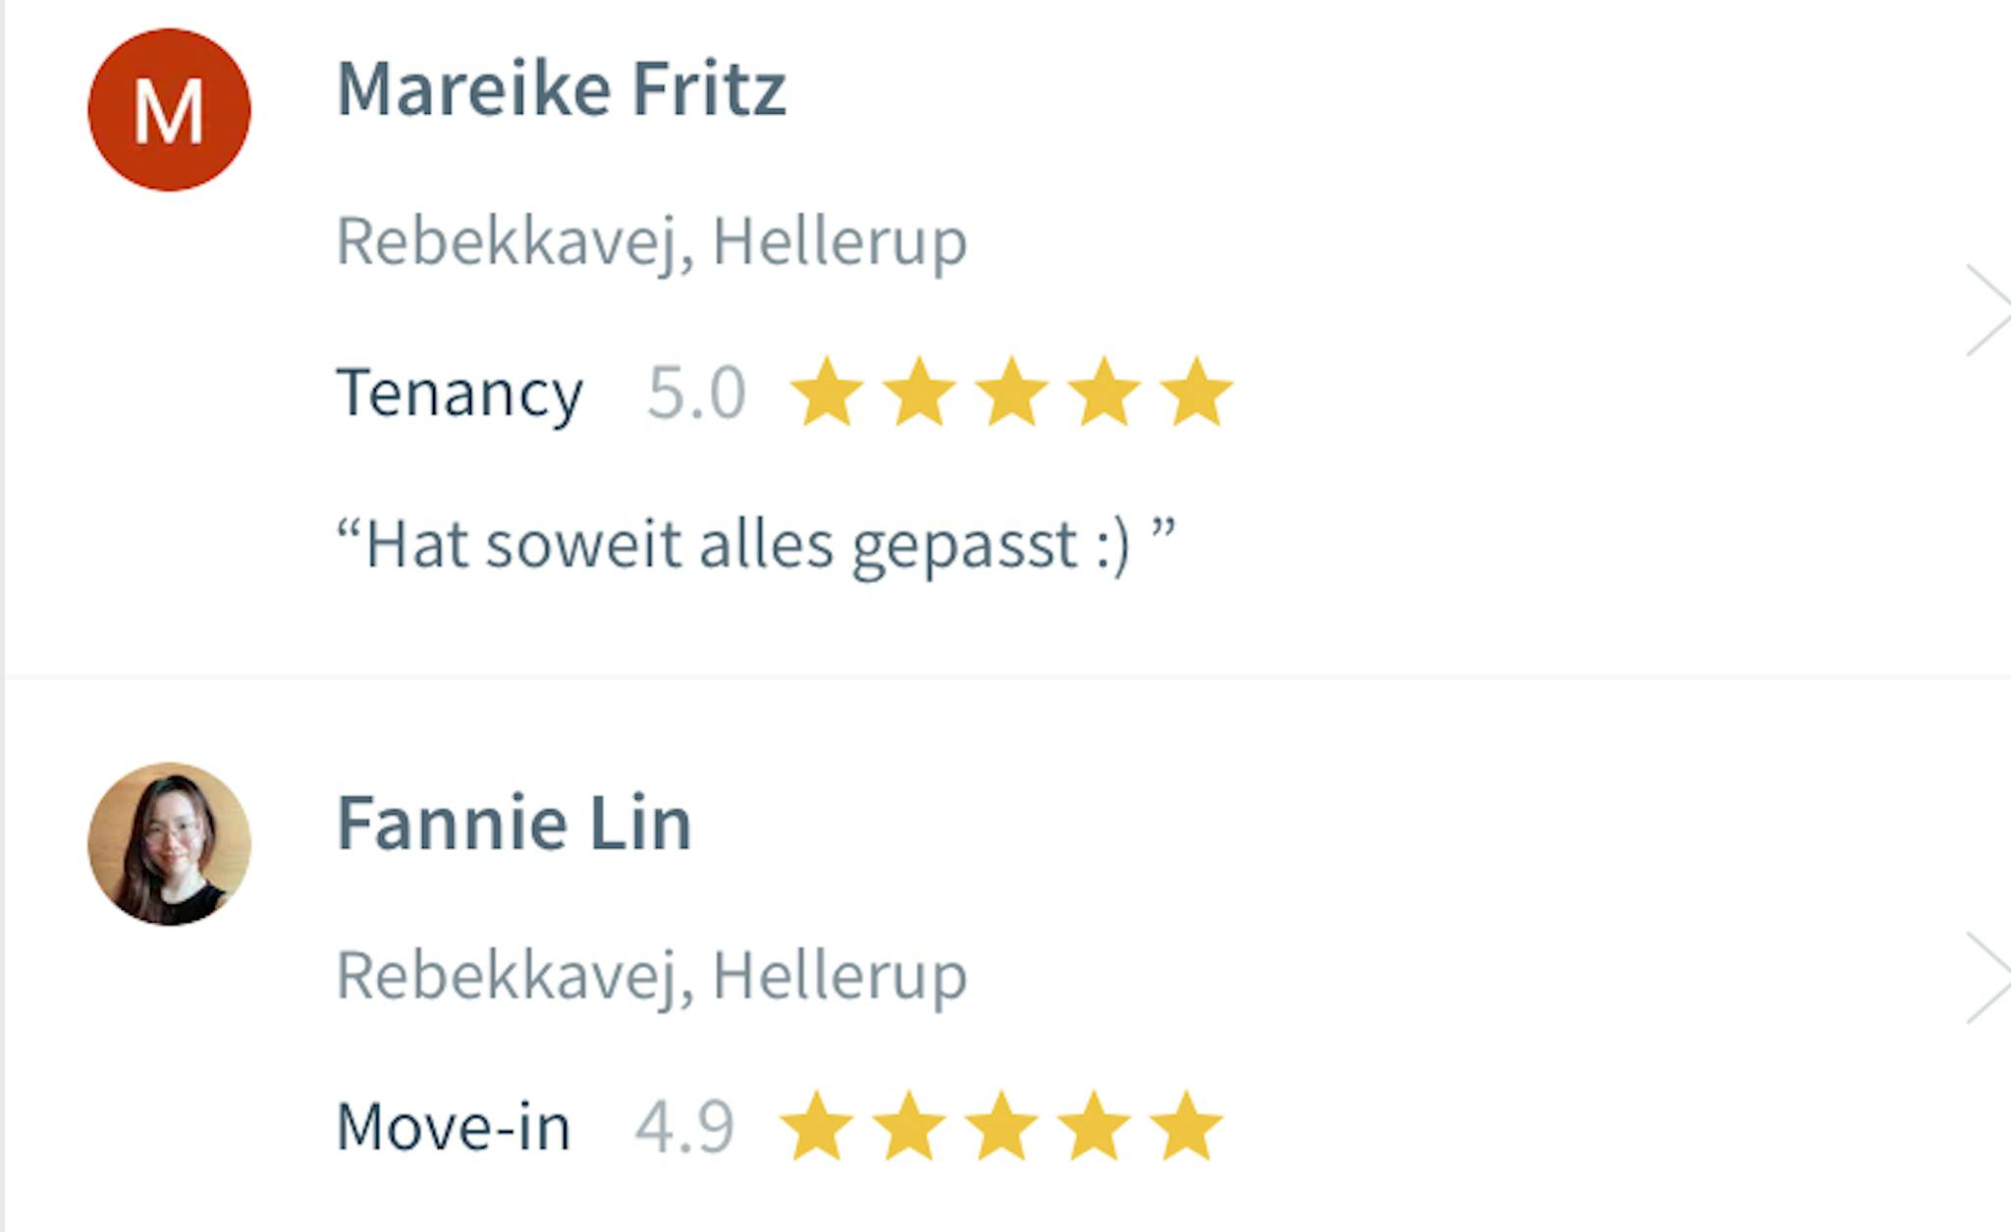
Task: Open Fannie Lin's profile photo
Action: [169, 844]
